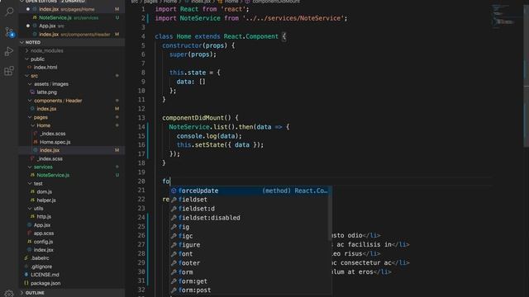Expand the node_modules folder
The image size is (529, 297).
[x=47, y=50]
